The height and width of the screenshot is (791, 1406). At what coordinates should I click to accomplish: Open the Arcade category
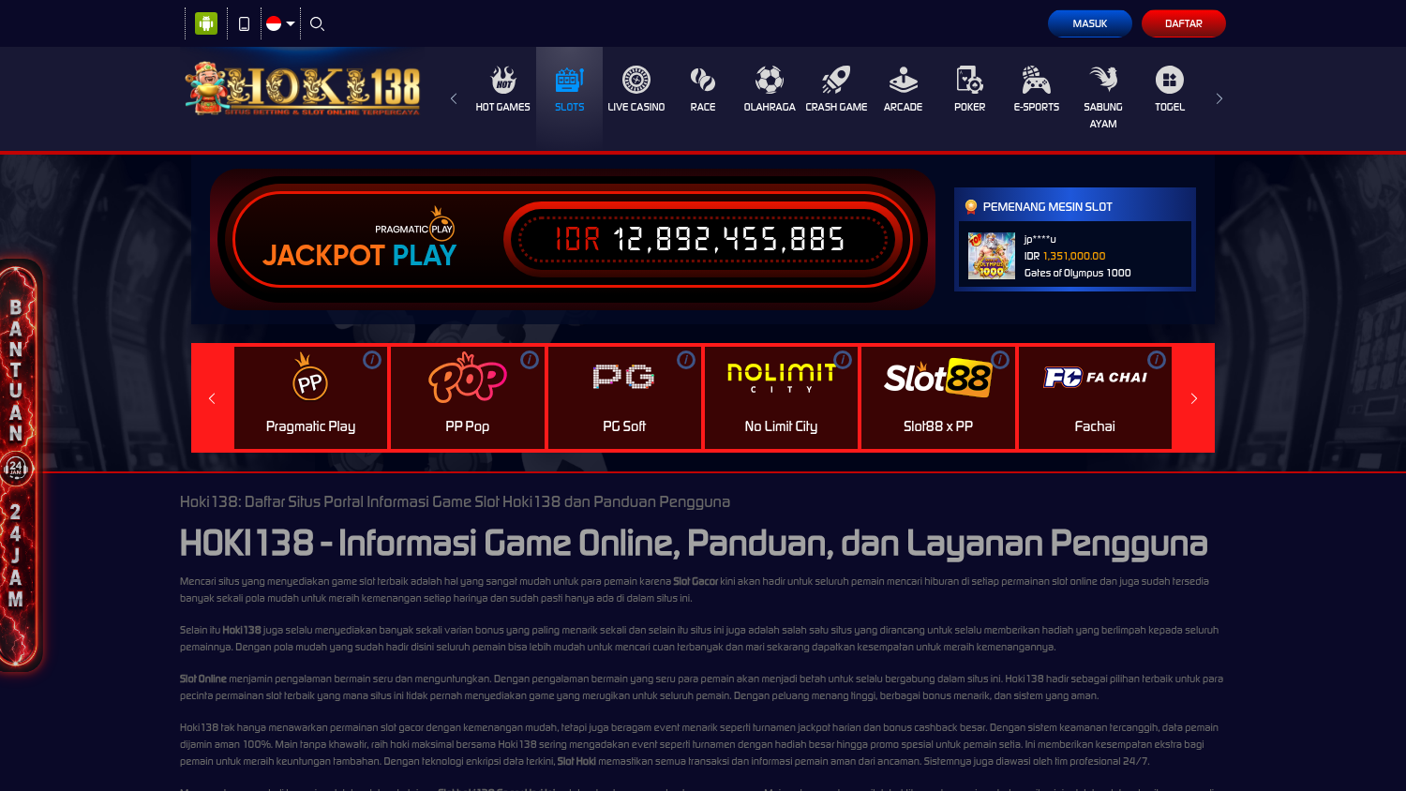[x=904, y=90]
